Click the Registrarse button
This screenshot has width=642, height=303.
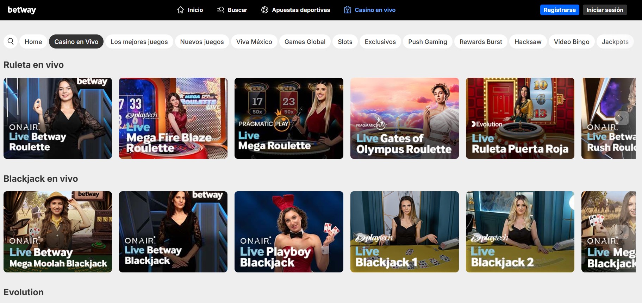[x=560, y=10]
